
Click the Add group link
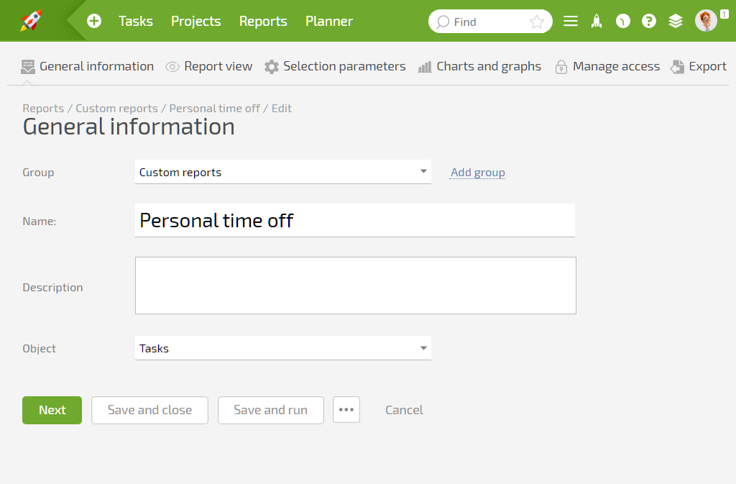[x=478, y=173]
